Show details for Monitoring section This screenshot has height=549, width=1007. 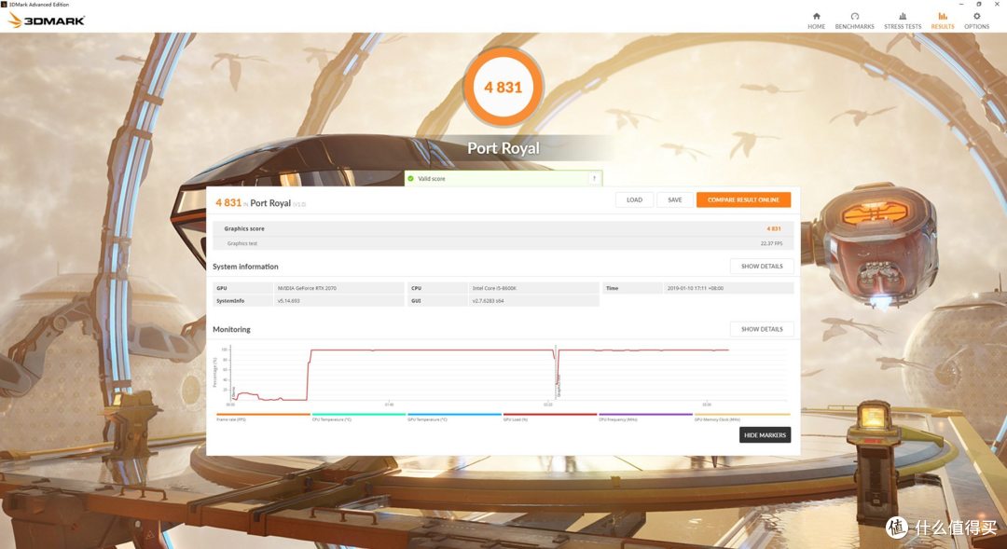762,329
